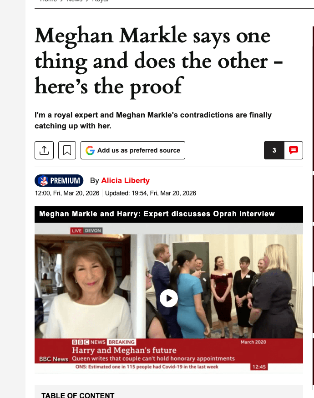
Task: Open comments via red speech bubble icon
Action: point(294,150)
